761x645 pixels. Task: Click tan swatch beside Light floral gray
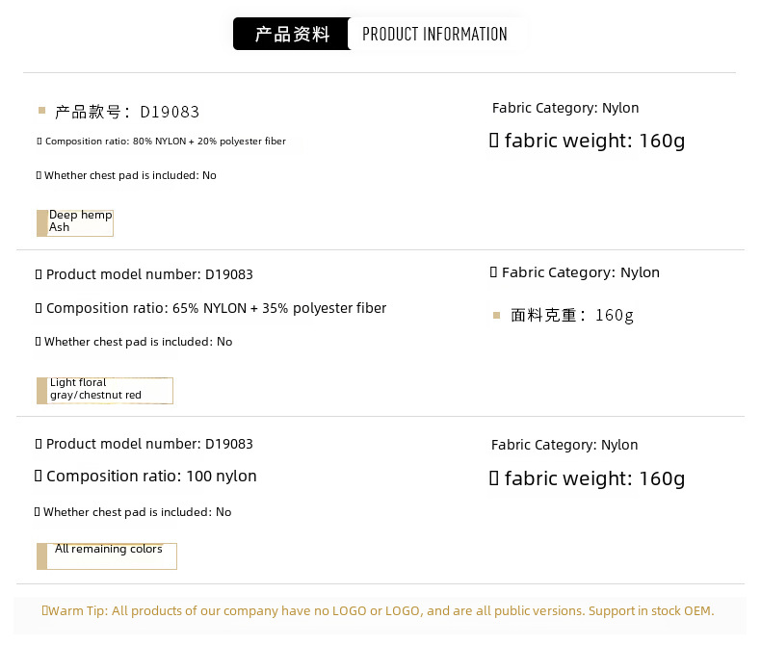41,391
